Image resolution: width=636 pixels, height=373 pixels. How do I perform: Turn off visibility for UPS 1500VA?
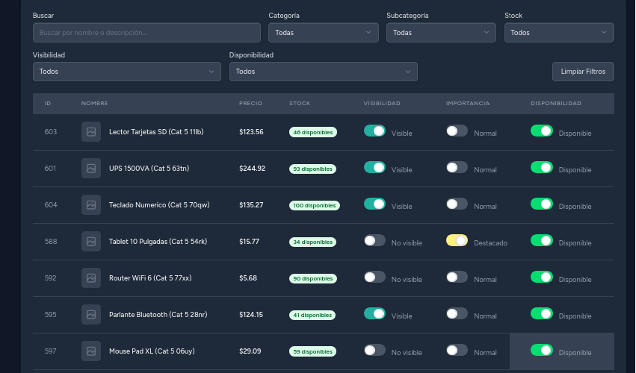point(374,167)
